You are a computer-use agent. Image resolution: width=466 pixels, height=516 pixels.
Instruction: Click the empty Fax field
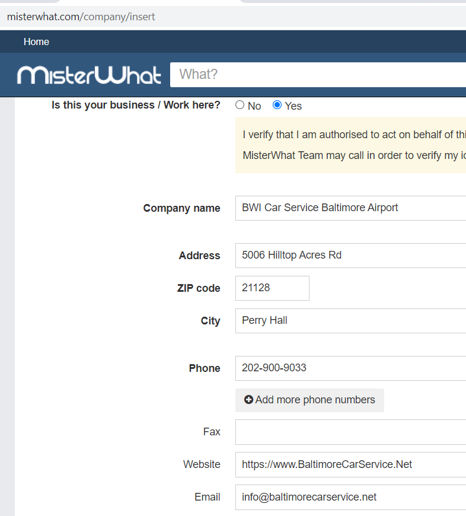pyautogui.click(x=350, y=432)
